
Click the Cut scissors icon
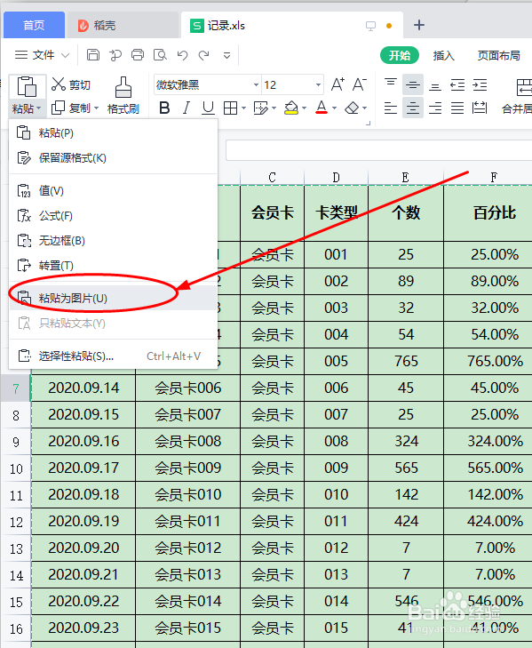[x=59, y=84]
